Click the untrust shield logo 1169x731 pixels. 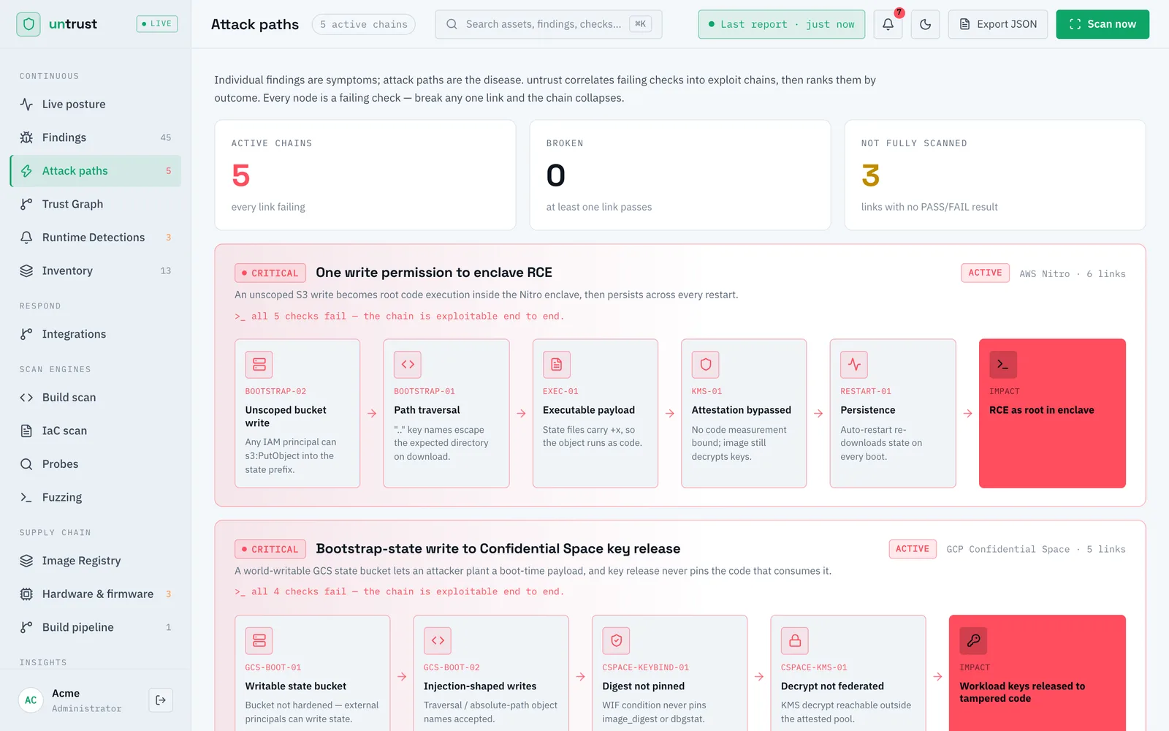[x=28, y=24]
